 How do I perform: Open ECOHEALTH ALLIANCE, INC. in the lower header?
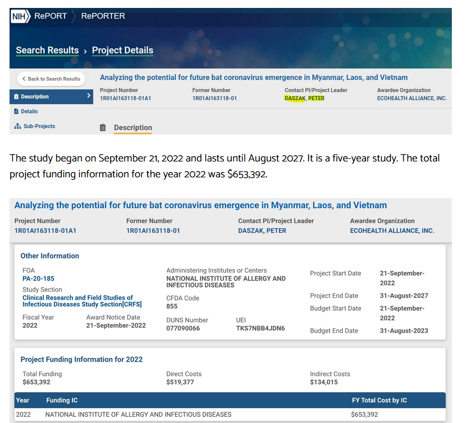[392, 231]
